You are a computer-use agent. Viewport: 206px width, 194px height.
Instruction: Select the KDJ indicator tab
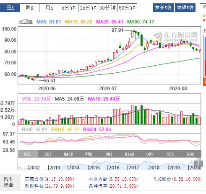[x=48, y=154]
